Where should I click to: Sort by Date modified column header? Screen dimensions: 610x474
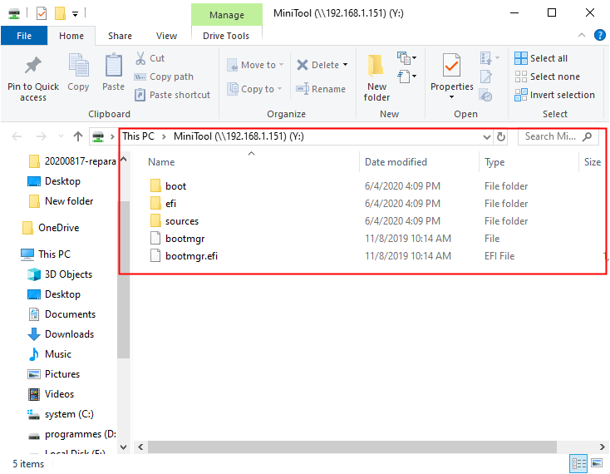[x=396, y=162]
